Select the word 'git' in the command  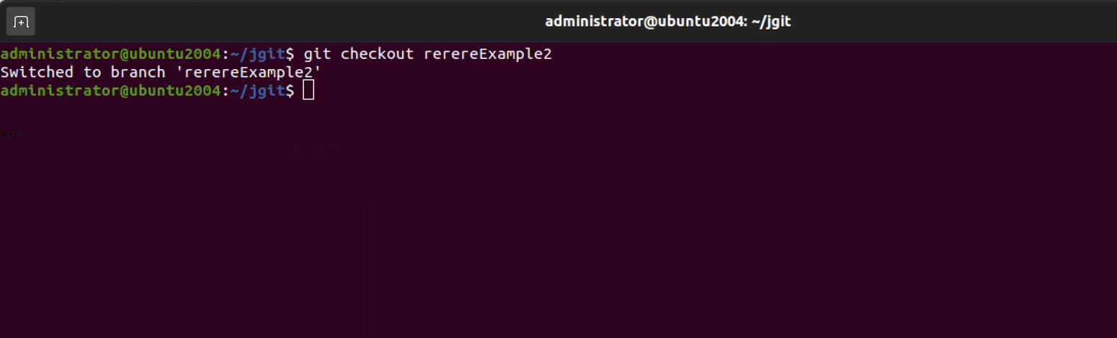pyautogui.click(x=317, y=54)
